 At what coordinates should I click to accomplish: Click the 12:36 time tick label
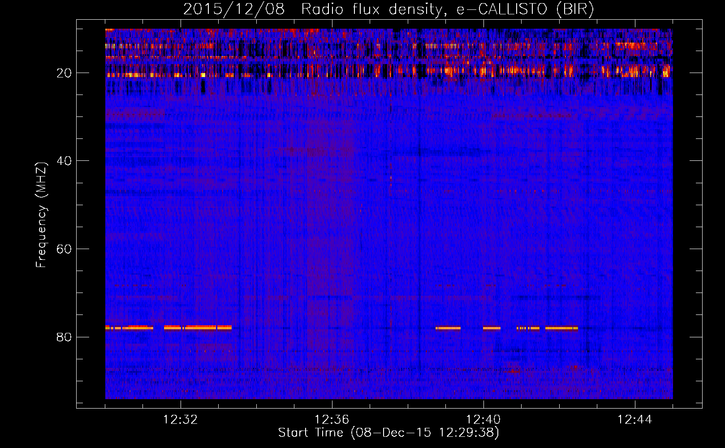[332, 420]
